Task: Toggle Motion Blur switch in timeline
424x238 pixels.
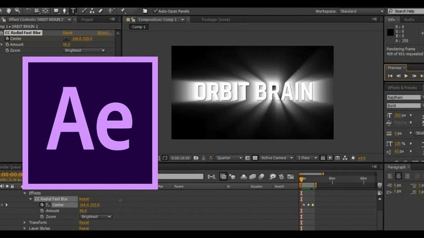Action: pyautogui.click(x=261, y=176)
